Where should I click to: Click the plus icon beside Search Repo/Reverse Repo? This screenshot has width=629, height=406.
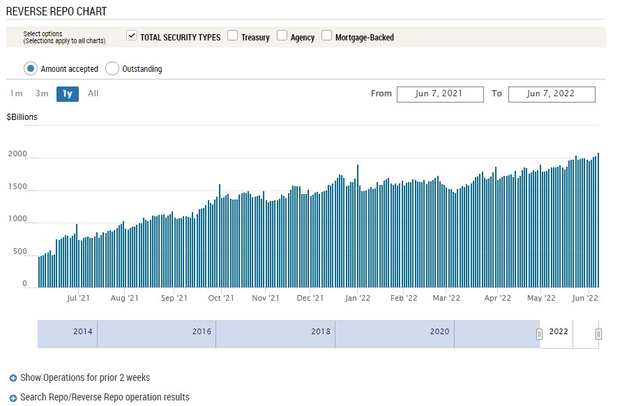(x=13, y=398)
